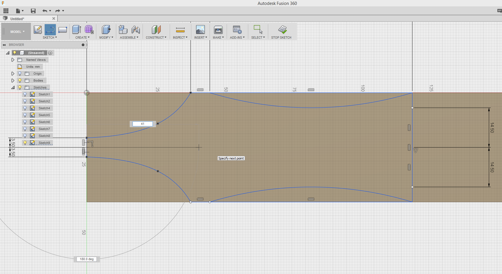Open the CONSTRUCT menu
This screenshot has height=274, width=502.
[156, 37]
